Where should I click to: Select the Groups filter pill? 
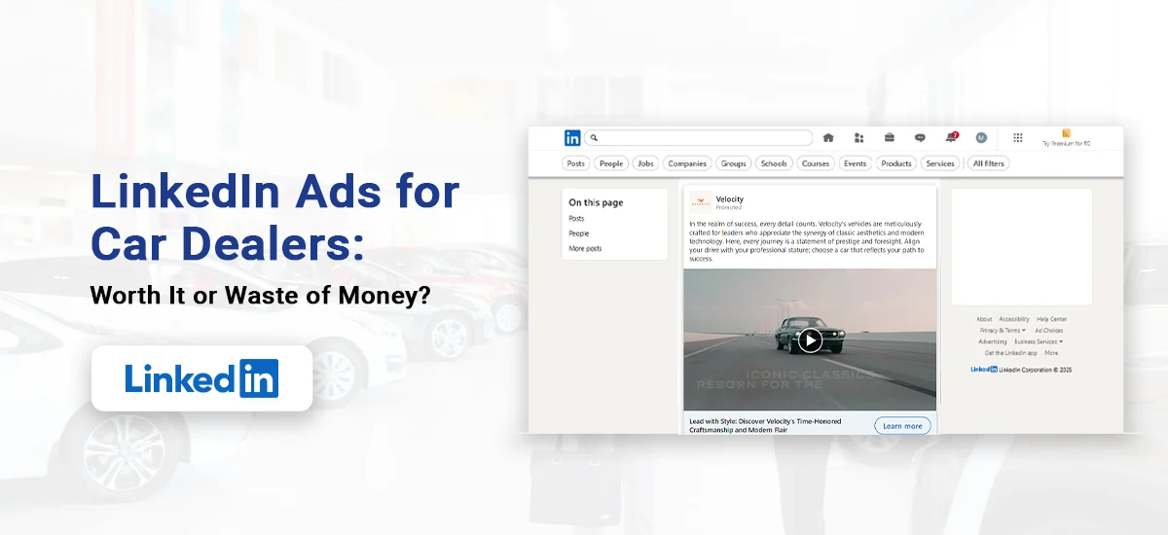pyautogui.click(x=734, y=163)
